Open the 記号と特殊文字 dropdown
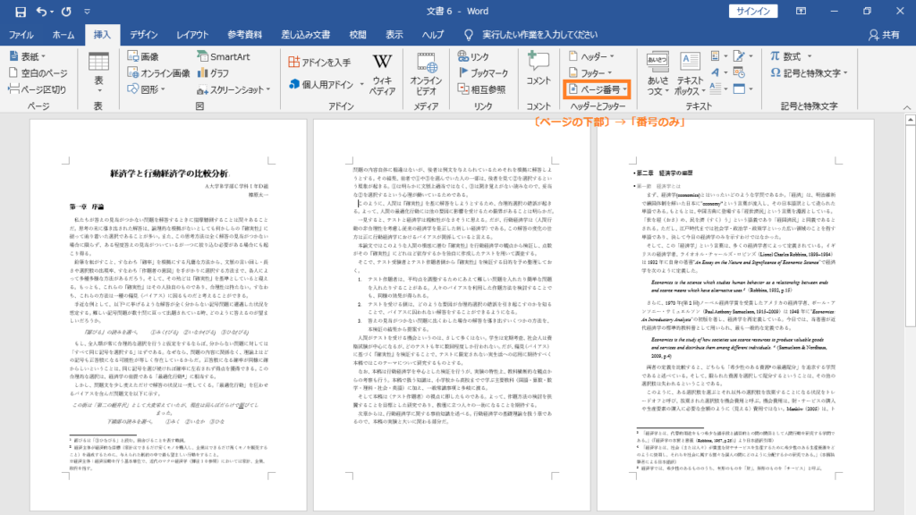Image resolution: width=916 pixels, height=515 pixels. click(809, 73)
